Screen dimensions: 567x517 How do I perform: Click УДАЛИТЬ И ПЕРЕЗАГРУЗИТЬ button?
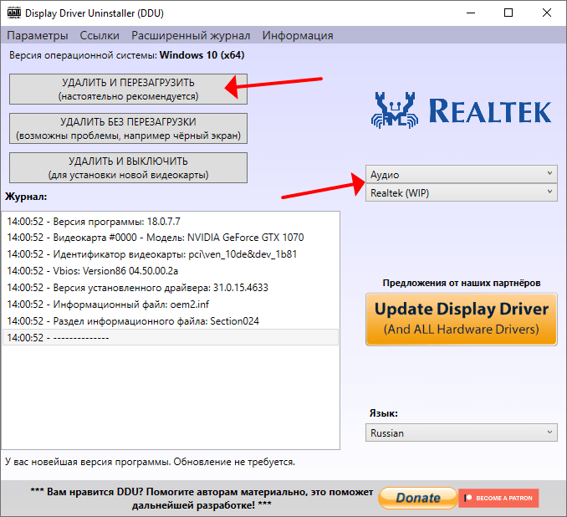pos(129,90)
